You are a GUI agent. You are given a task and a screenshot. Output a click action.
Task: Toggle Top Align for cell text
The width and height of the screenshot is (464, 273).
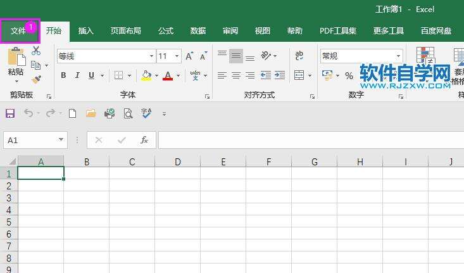(x=222, y=55)
